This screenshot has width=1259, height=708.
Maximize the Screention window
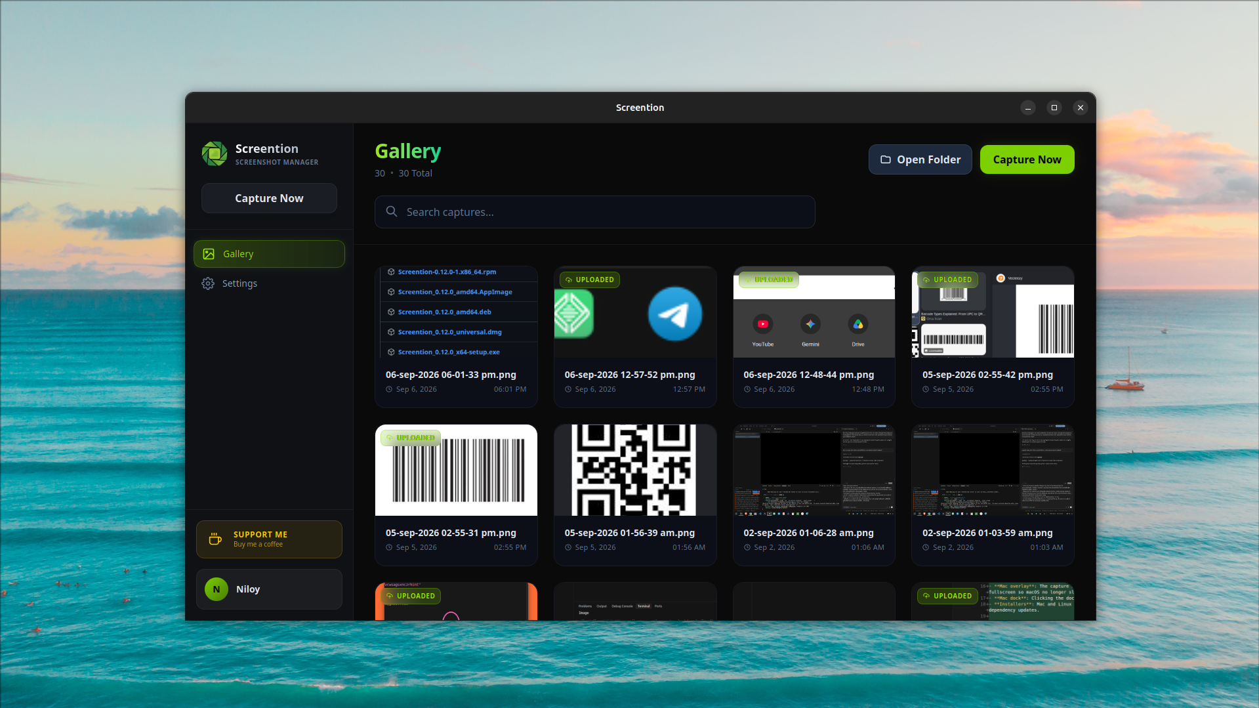[x=1054, y=108]
